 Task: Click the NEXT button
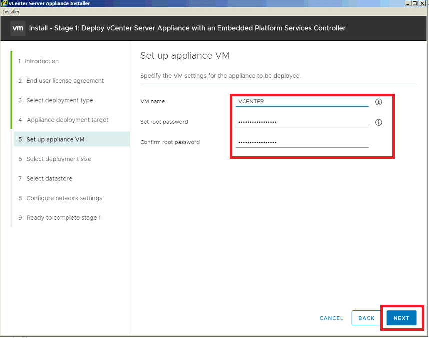401,318
